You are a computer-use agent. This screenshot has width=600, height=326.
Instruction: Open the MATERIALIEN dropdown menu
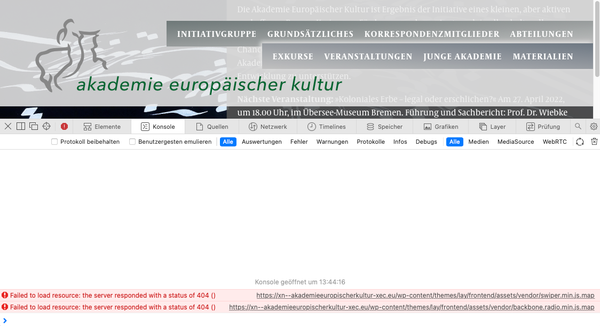pyautogui.click(x=543, y=56)
